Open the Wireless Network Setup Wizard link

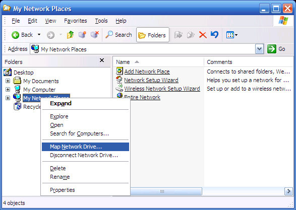coord(162,89)
